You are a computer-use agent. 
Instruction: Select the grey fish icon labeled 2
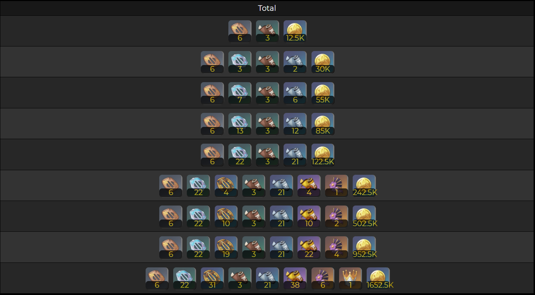point(295,62)
